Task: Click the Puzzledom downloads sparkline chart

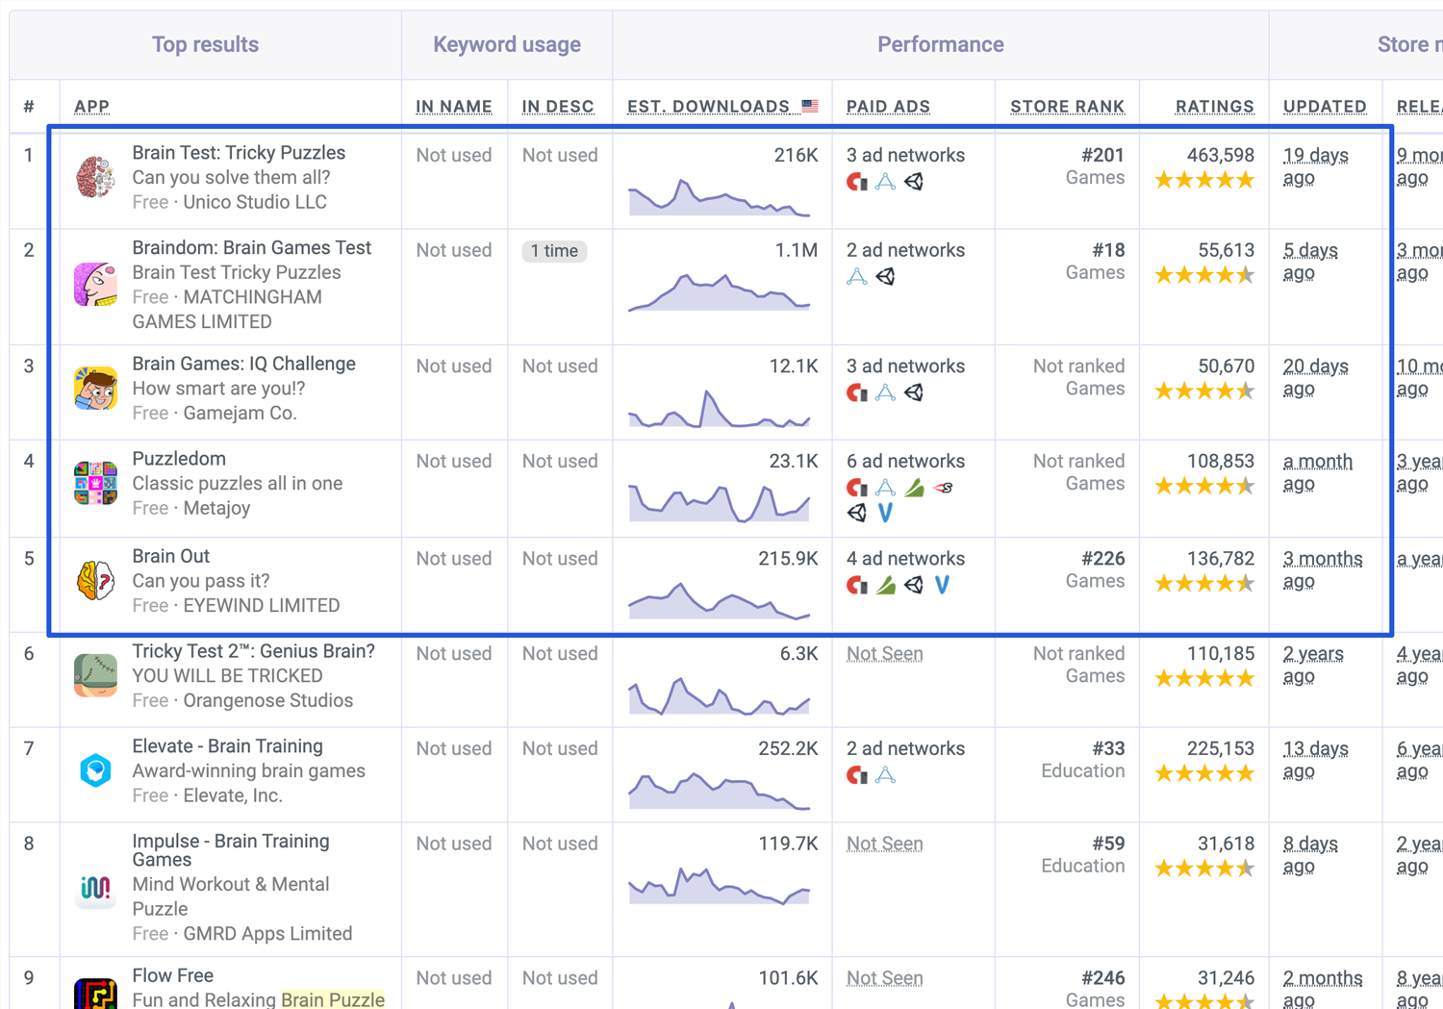Action: pos(719,501)
